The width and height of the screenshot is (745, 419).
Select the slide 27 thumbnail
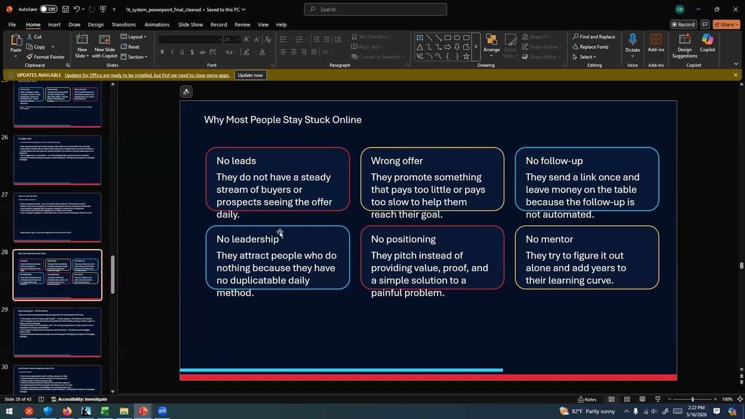point(58,217)
